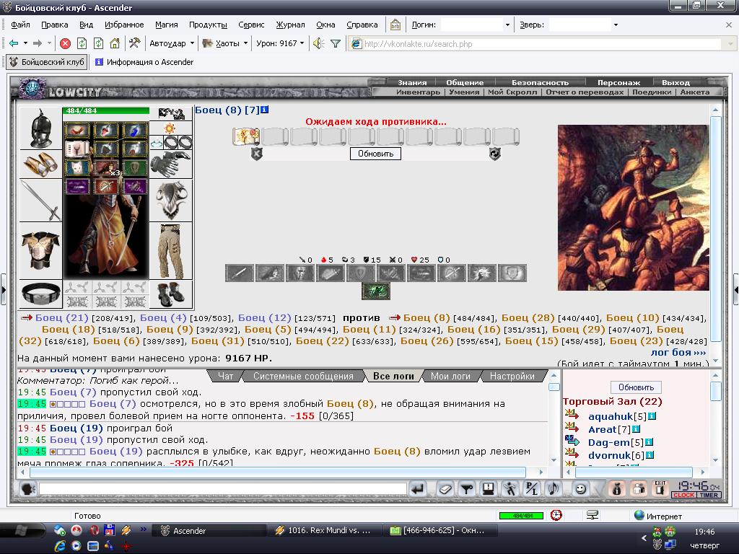Click the speaking head icon left of chat input
This screenshot has width=739, height=554.
pyautogui.click(x=28, y=489)
